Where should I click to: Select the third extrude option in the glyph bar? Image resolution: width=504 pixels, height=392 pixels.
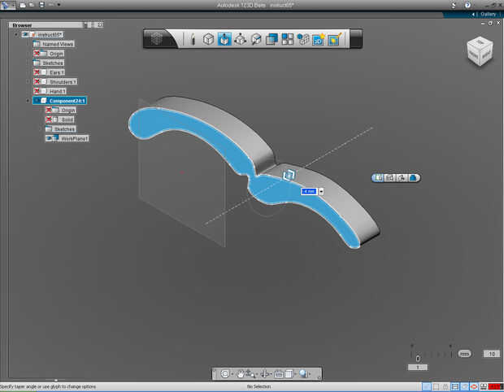[401, 177]
